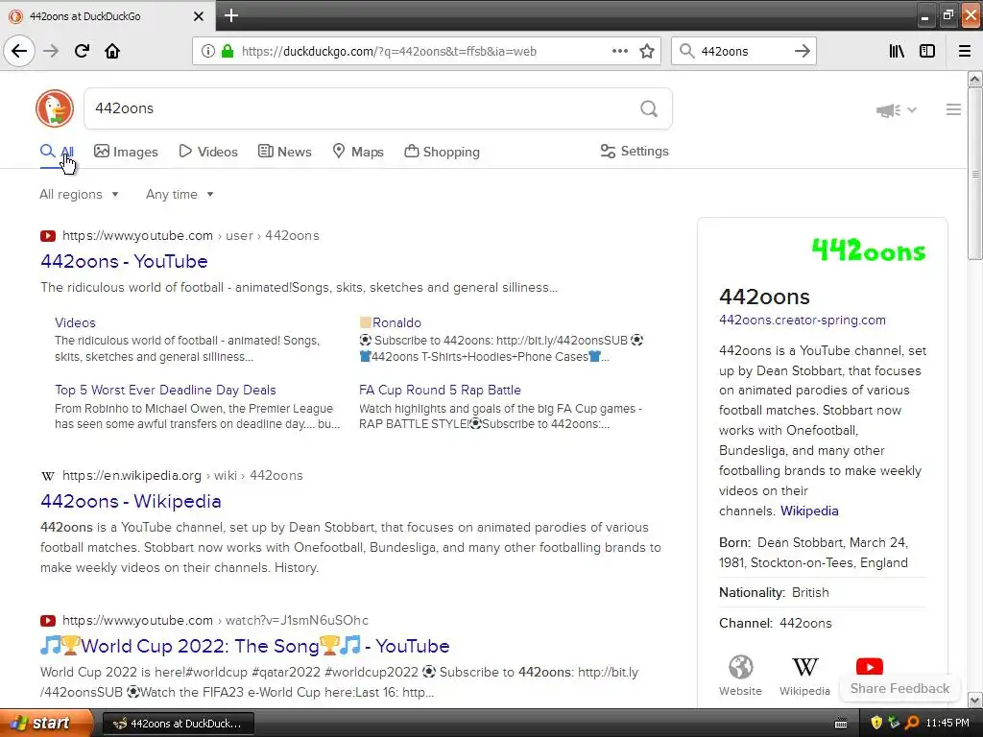The width and height of the screenshot is (983, 737).
Task: Expand the Any time filter dropdown
Action: point(180,194)
